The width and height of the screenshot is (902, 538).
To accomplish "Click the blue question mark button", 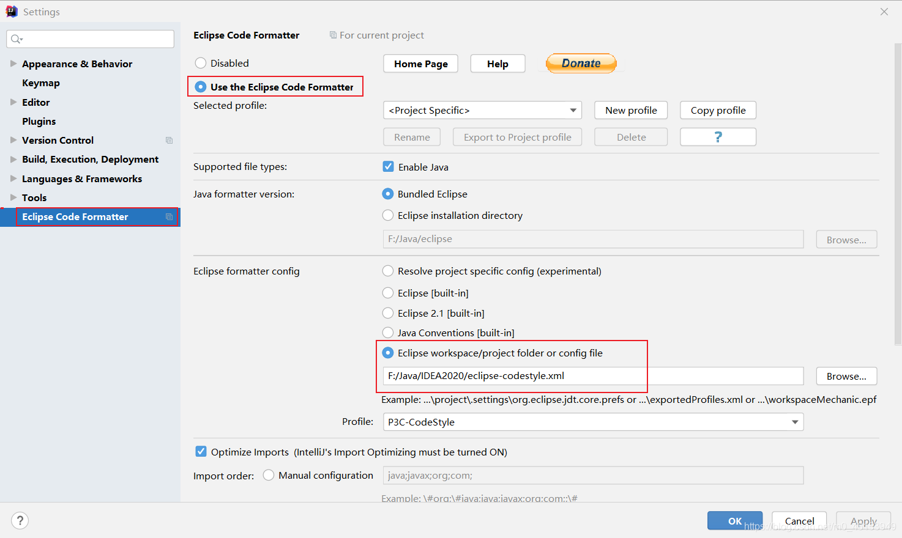I will (718, 137).
